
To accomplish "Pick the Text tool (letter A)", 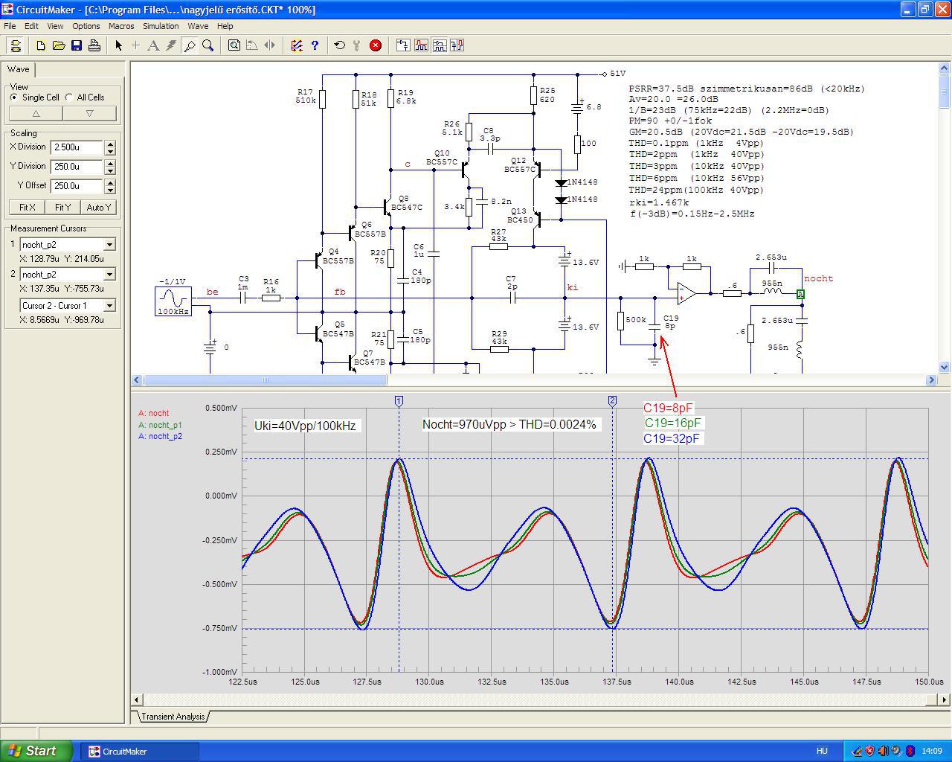I will (153, 45).
